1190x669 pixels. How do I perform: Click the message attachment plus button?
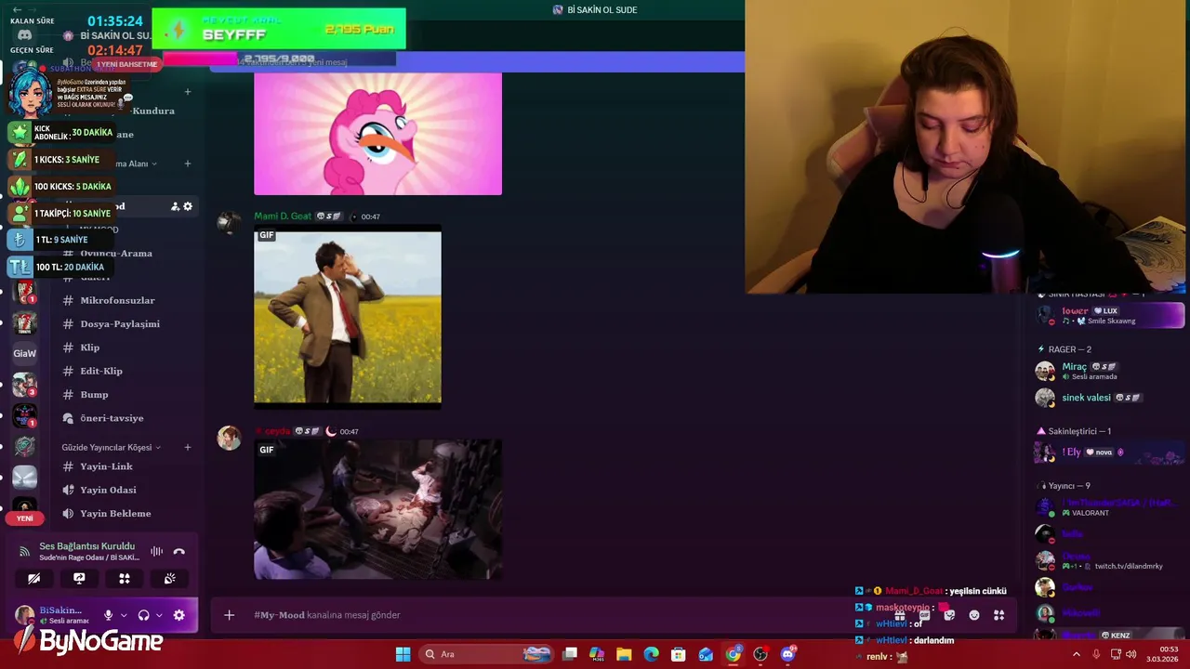pos(230,615)
